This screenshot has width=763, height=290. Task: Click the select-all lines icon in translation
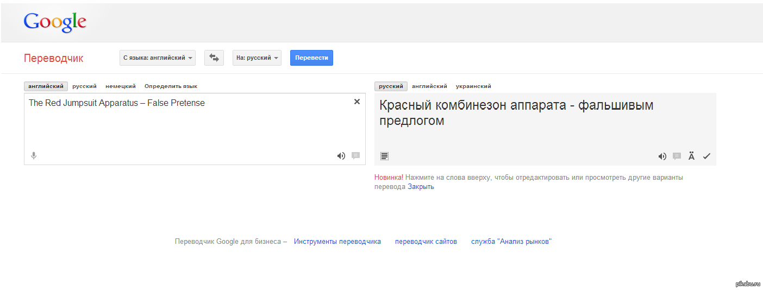click(385, 156)
